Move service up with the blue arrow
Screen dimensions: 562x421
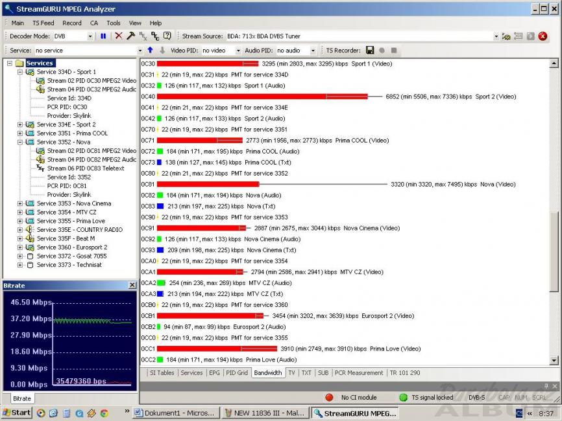(150, 51)
